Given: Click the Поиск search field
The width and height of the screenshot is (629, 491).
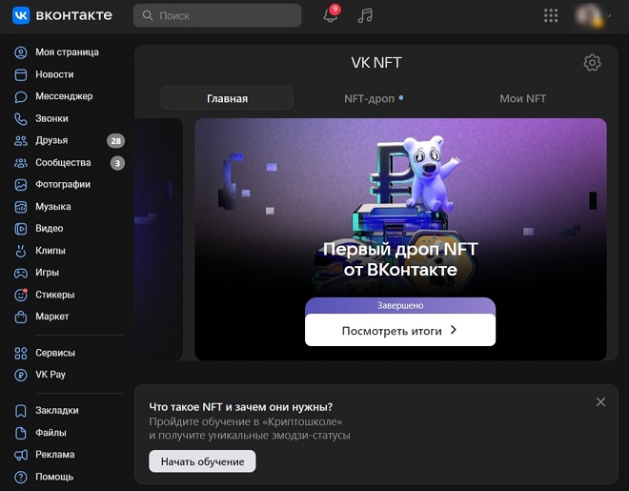Looking at the screenshot, I should [x=217, y=15].
